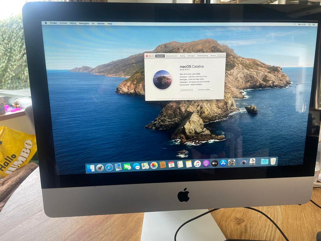The image size is (321, 241).
Task: Click the Serienummer line
Action: [191, 85]
